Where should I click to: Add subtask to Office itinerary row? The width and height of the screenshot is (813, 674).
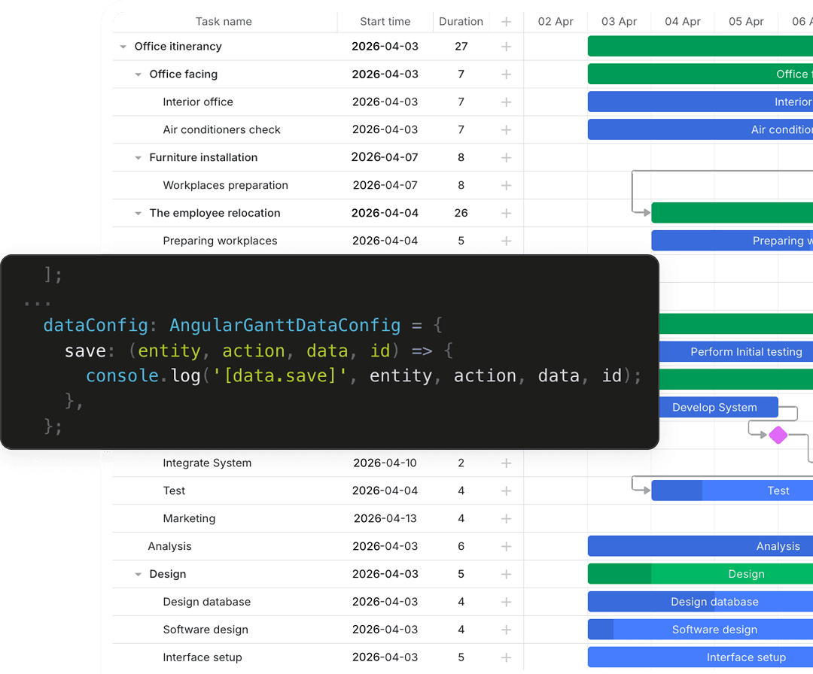506,47
